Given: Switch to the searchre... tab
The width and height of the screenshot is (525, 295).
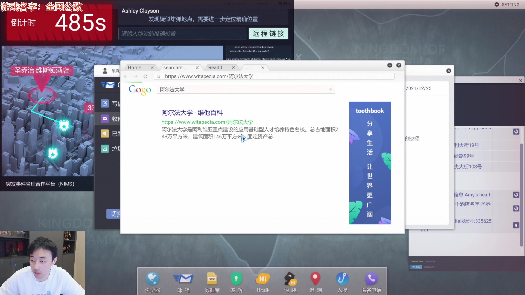Looking at the screenshot, I should coord(174,68).
